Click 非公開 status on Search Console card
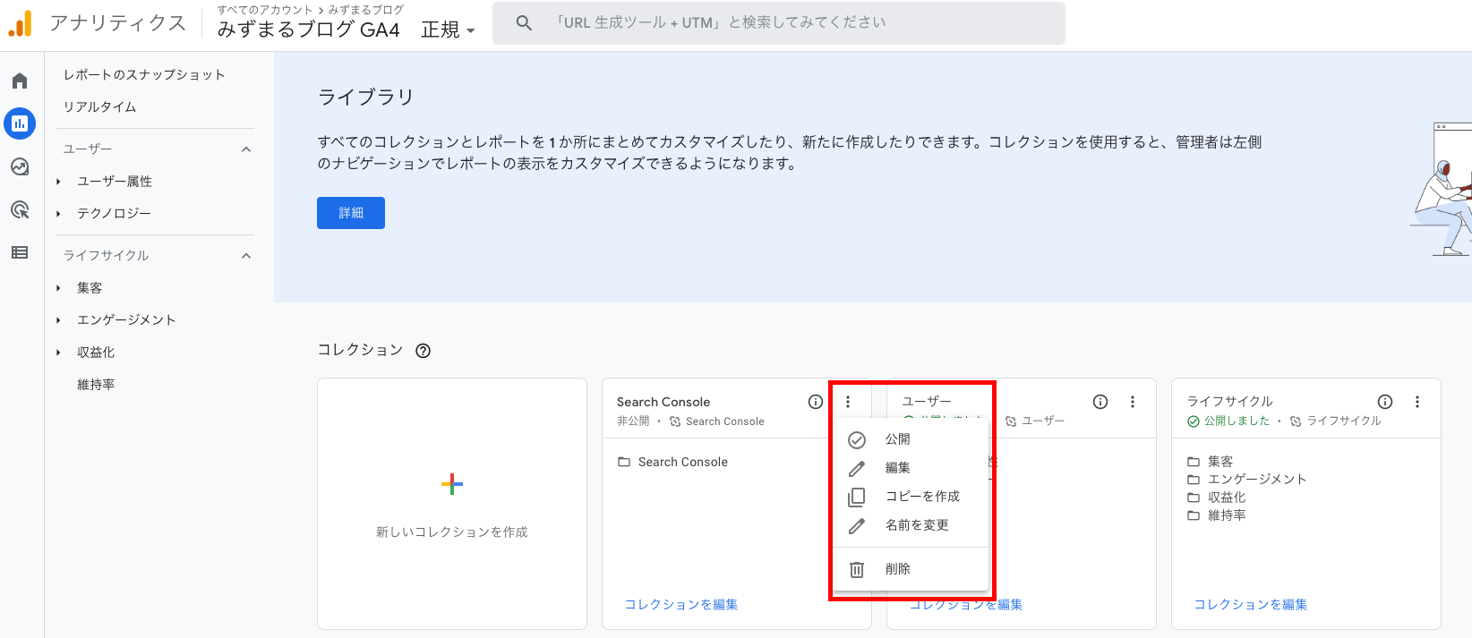1472x638 pixels. 633,421
